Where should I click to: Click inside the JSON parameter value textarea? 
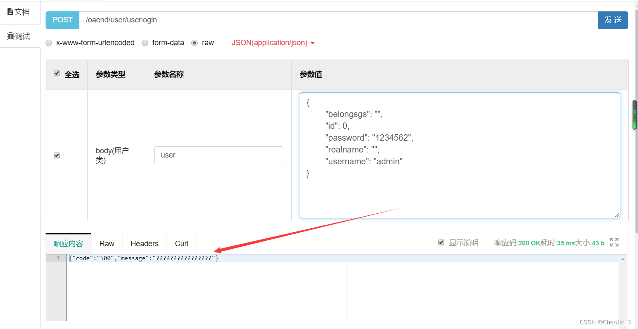point(460,155)
